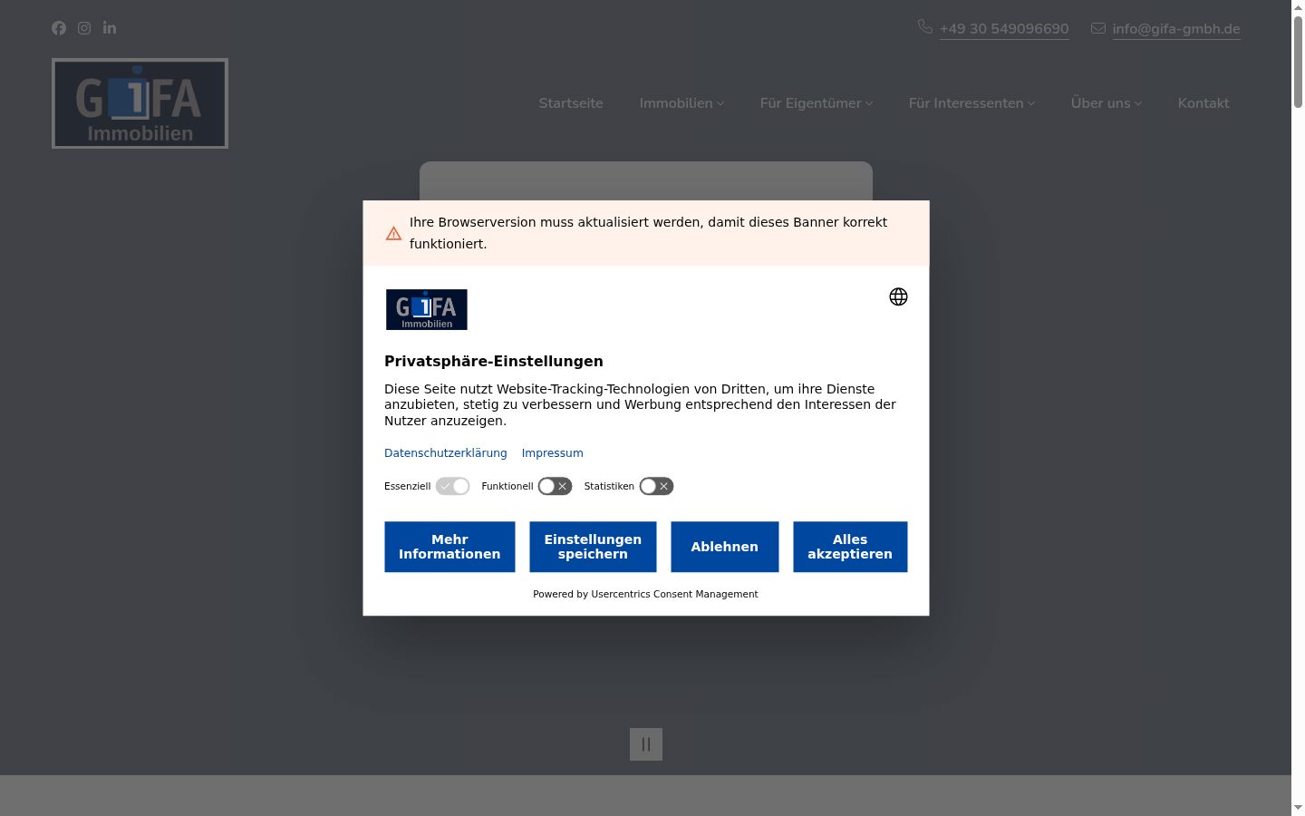
Task: Go to Startseite
Action: (571, 103)
